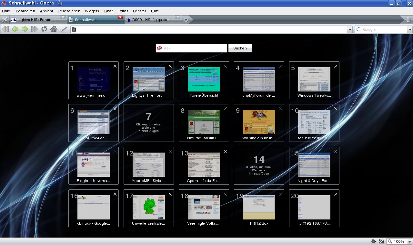
Task: Open the Chat menu
Action: (108, 11)
